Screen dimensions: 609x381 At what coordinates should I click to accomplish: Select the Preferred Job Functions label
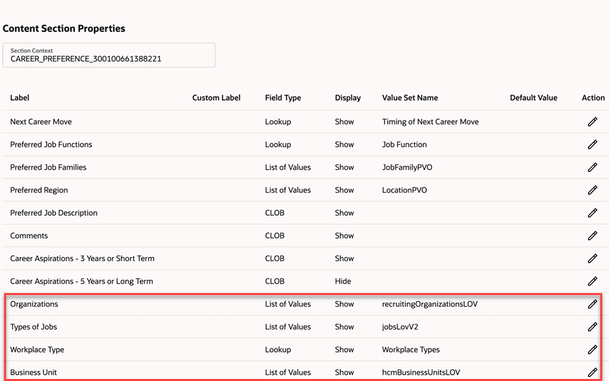pos(51,144)
